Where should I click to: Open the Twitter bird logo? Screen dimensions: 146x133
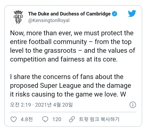[x=132, y=13]
